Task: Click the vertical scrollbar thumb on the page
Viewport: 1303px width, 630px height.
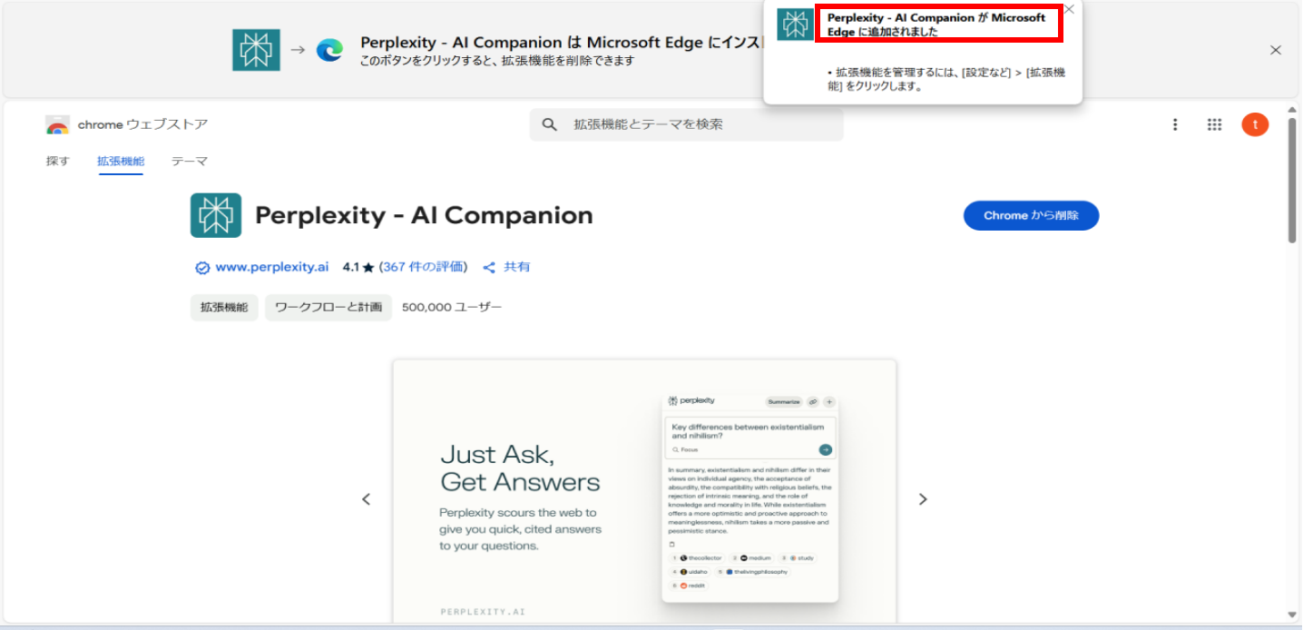Action: [1292, 181]
